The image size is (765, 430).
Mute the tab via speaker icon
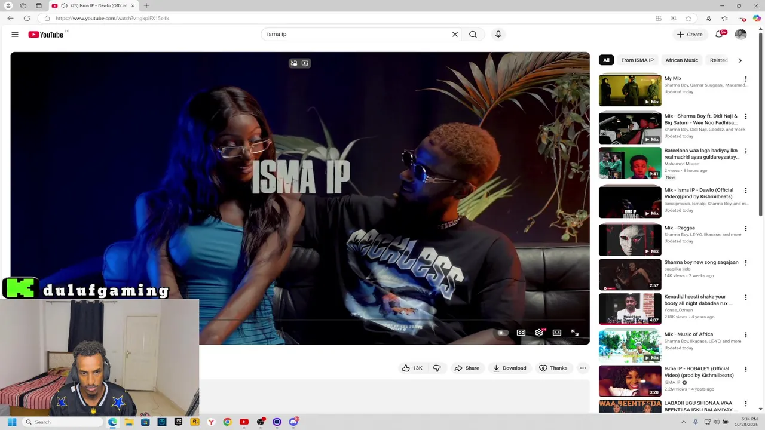pos(64,6)
